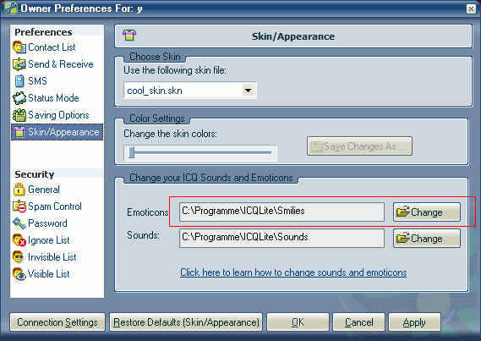Click the General padlock icon
Image resolution: width=481 pixels, height=341 pixels.
point(19,190)
